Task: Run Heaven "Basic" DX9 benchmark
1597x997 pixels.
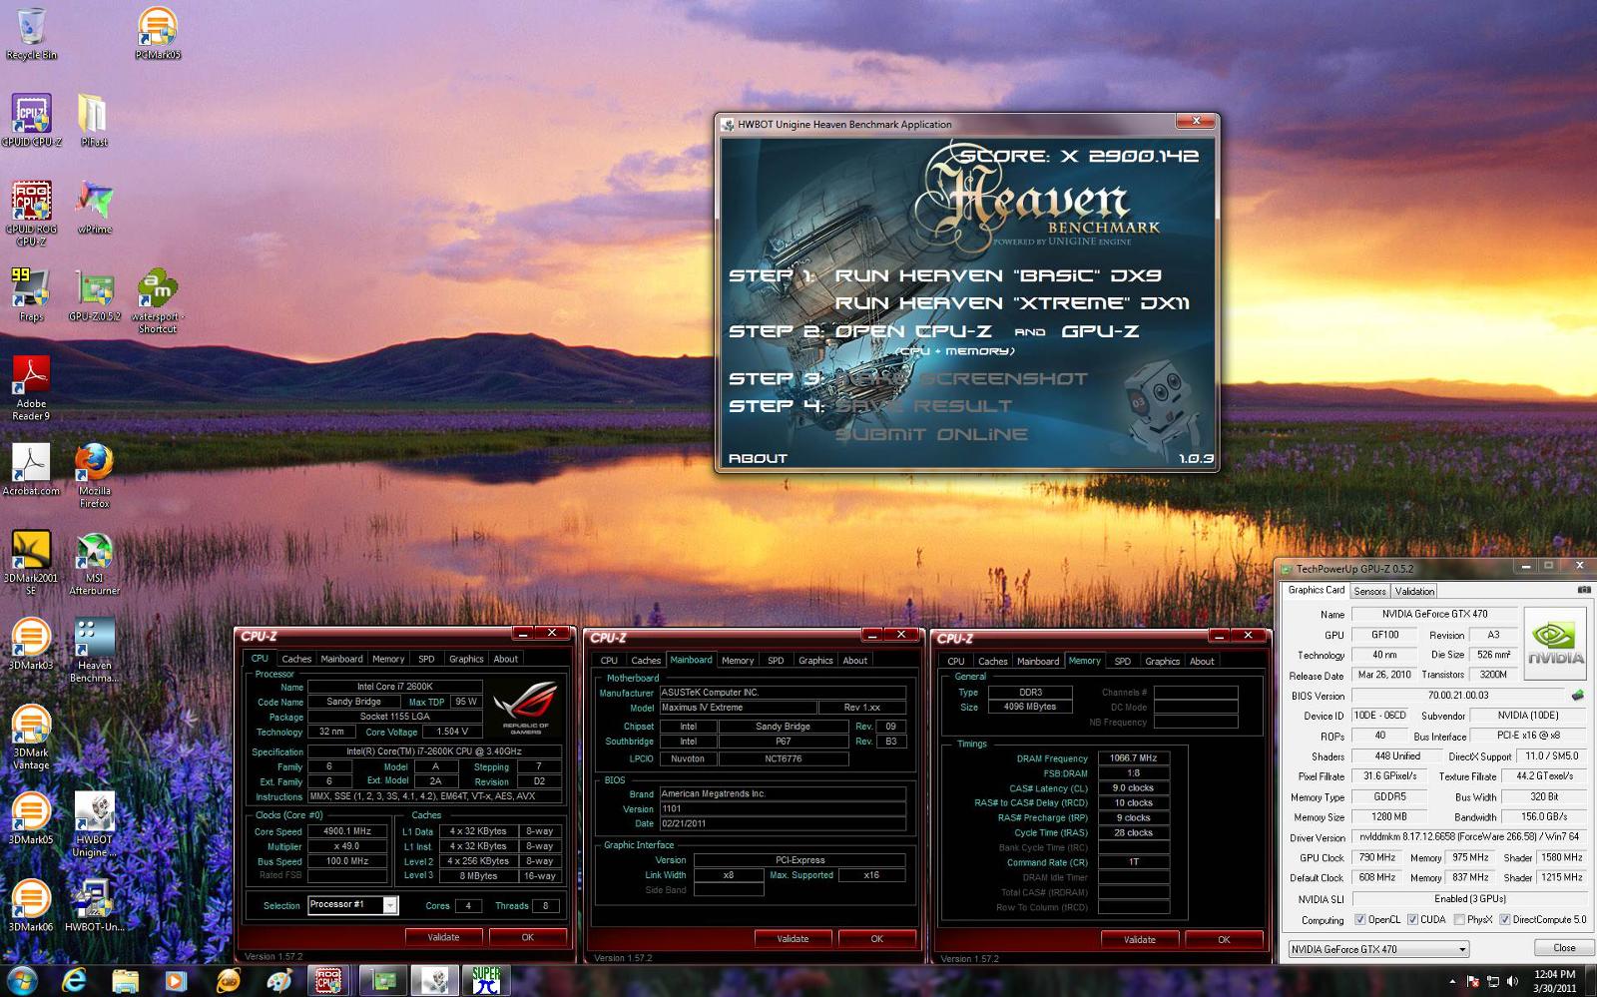Action: (998, 275)
